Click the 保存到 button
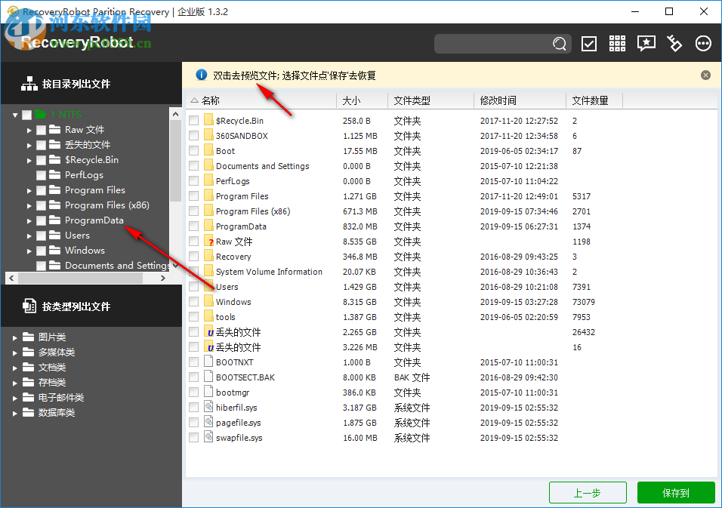 [676, 492]
